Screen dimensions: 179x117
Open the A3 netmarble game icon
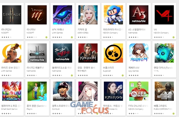139,15
